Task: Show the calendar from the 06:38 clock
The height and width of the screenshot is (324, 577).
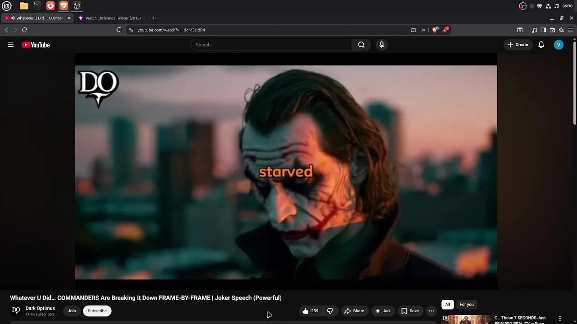Action: (568, 6)
